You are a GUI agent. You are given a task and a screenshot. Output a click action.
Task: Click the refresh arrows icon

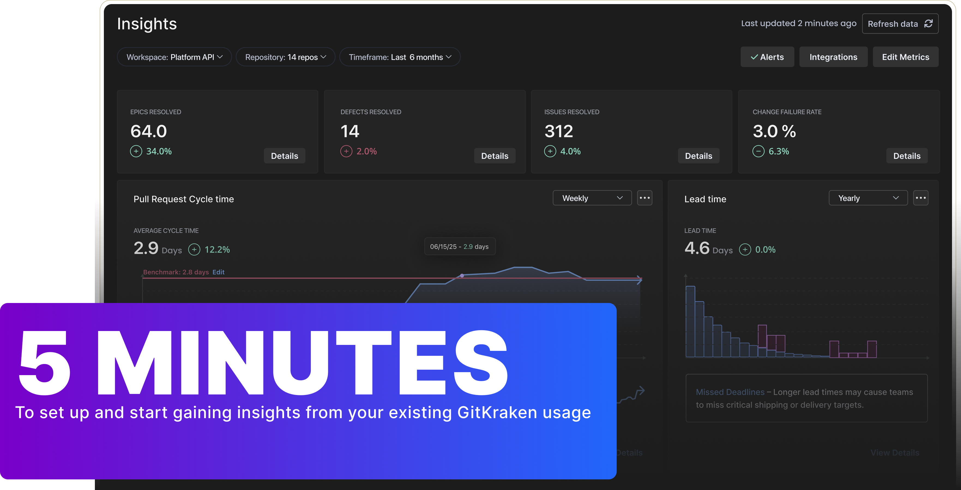[x=929, y=24]
